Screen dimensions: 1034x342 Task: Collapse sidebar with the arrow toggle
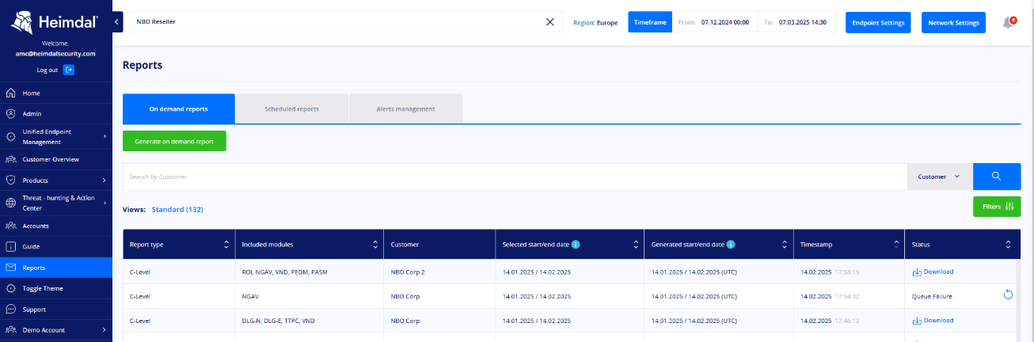(x=117, y=22)
